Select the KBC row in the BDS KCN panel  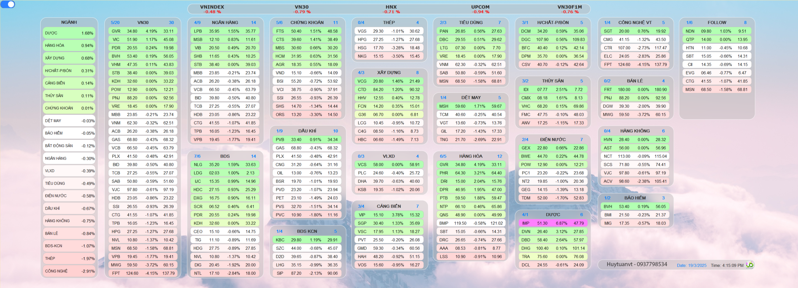[x=307, y=240]
